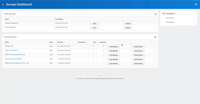Open page settings gear in blue header
Viewport: 200px width, 104px height.
(x=196, y=4)
